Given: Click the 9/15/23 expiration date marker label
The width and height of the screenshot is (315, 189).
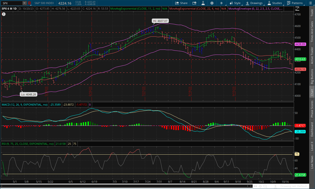Looking at the screenshot, I should pos(234,91).
